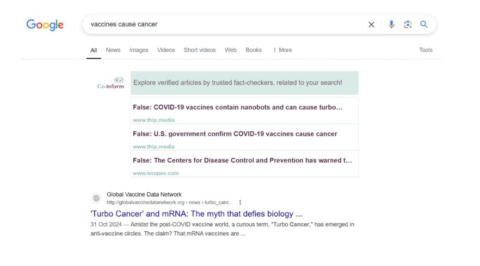
Task: Select the Videos tab
Action: point(166,50)
